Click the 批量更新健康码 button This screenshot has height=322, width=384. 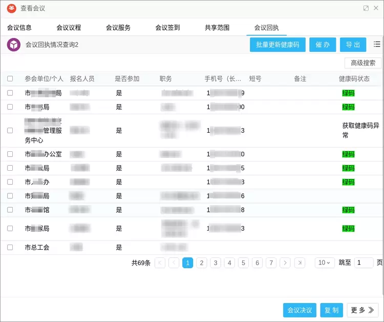[278, 45]
